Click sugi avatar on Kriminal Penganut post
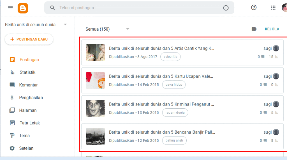 [276, 104]
